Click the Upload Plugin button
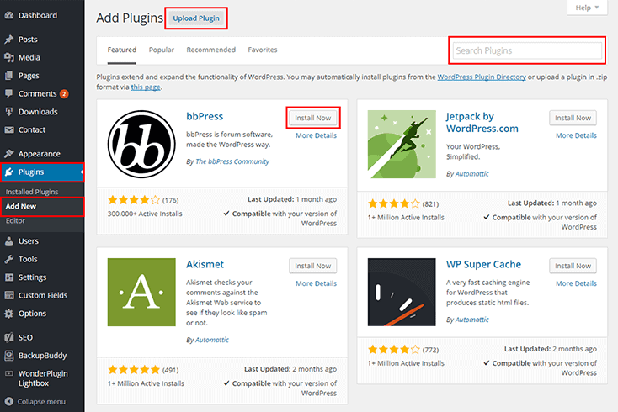 [196, 18]
